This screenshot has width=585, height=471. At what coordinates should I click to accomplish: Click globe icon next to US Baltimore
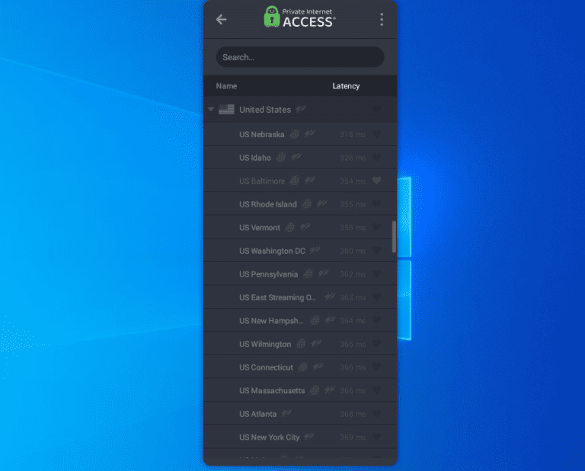coord(294,181)
